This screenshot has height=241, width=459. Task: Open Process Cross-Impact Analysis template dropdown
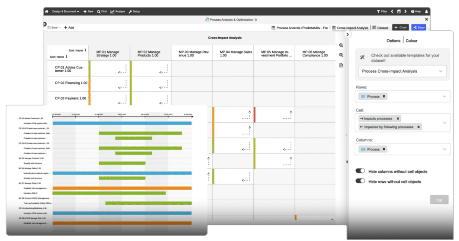pyautogui.click(x=402, y=71)
